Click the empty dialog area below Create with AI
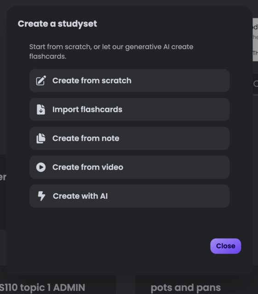 click(129, 223)
